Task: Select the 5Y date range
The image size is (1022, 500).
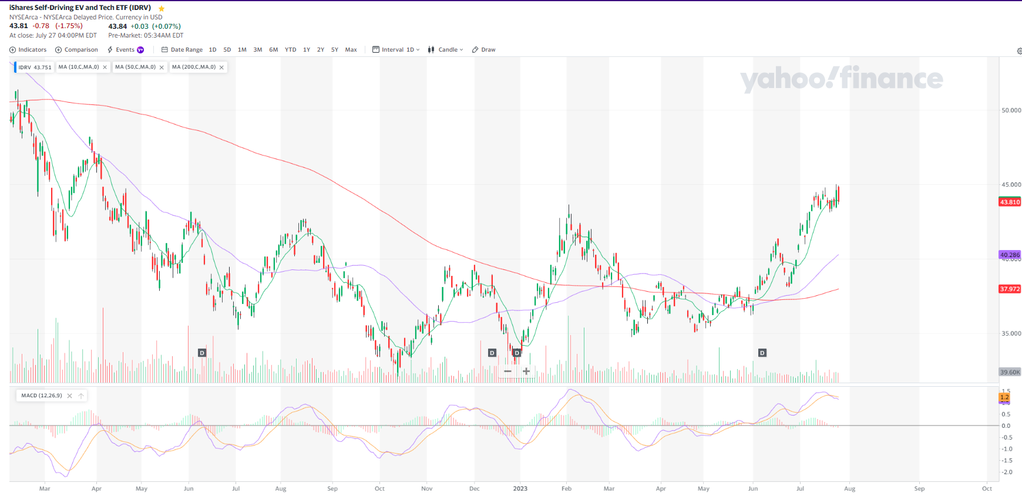Action: pos(335,50)
